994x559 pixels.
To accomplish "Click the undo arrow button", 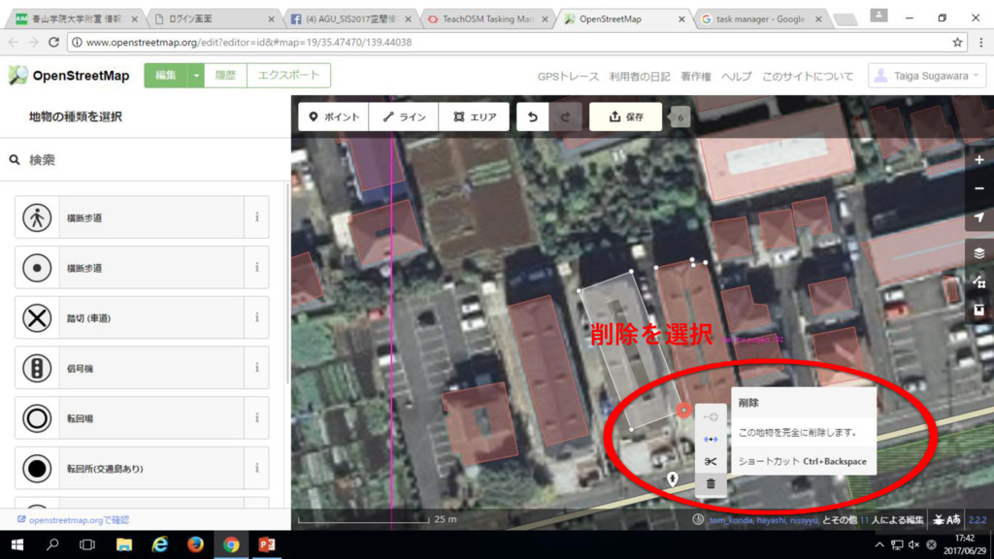I will click(532, 117).
